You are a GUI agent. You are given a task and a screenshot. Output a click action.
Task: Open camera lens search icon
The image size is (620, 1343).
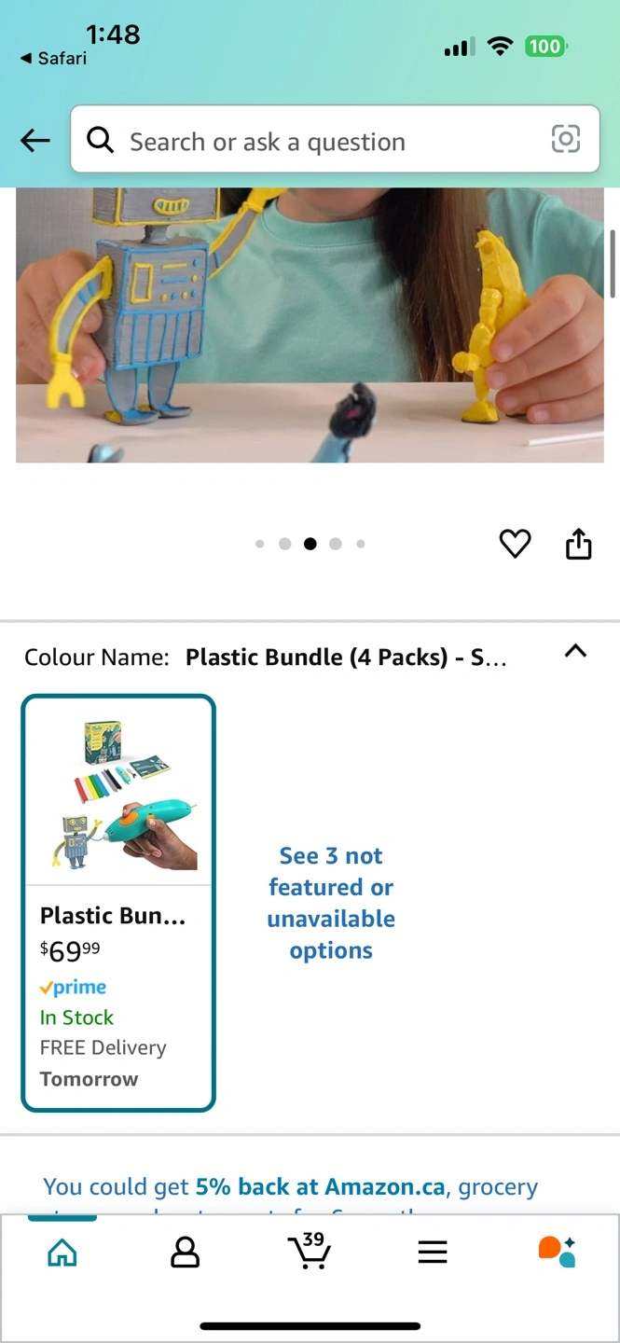pos(566,139)
